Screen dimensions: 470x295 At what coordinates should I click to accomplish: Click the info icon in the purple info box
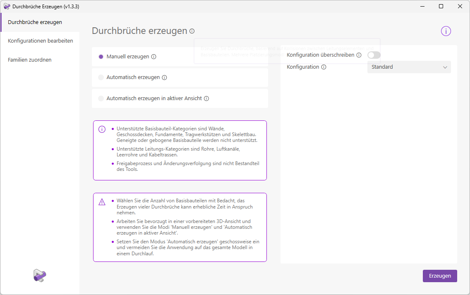(102, 130)
